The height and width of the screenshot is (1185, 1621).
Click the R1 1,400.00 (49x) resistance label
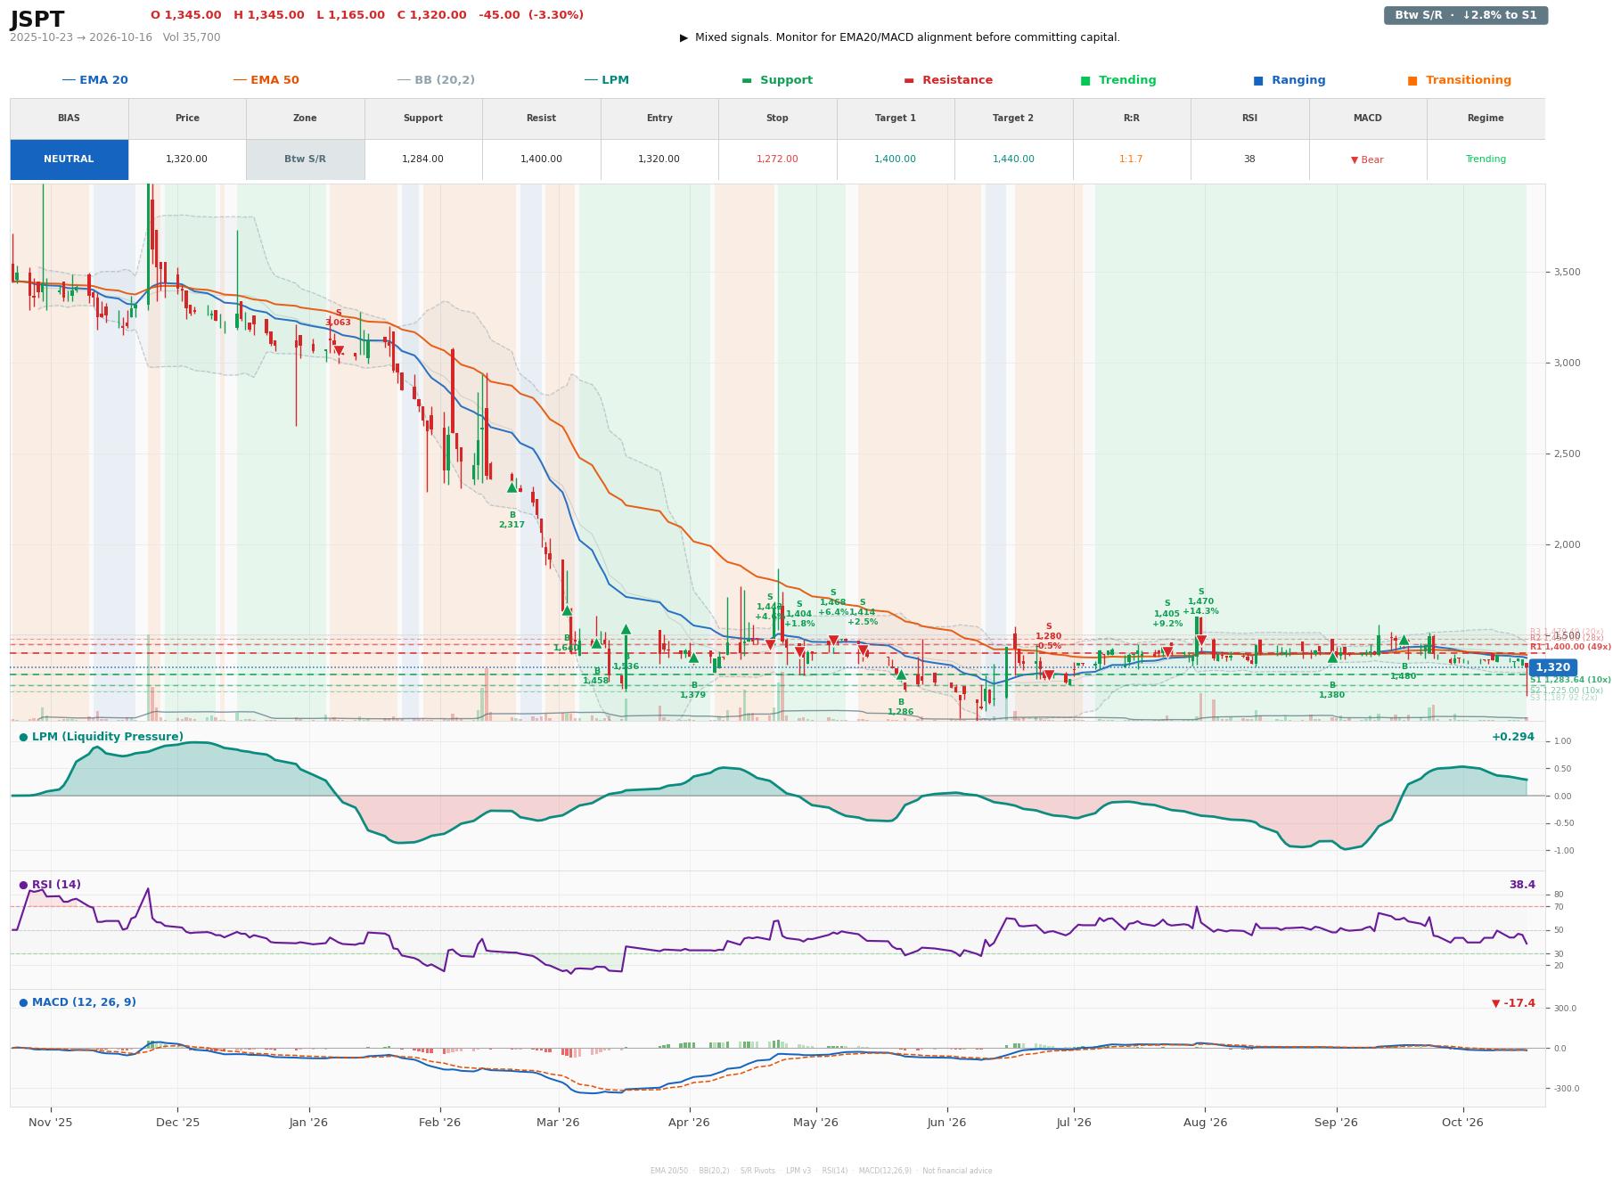click(1570, 647)
